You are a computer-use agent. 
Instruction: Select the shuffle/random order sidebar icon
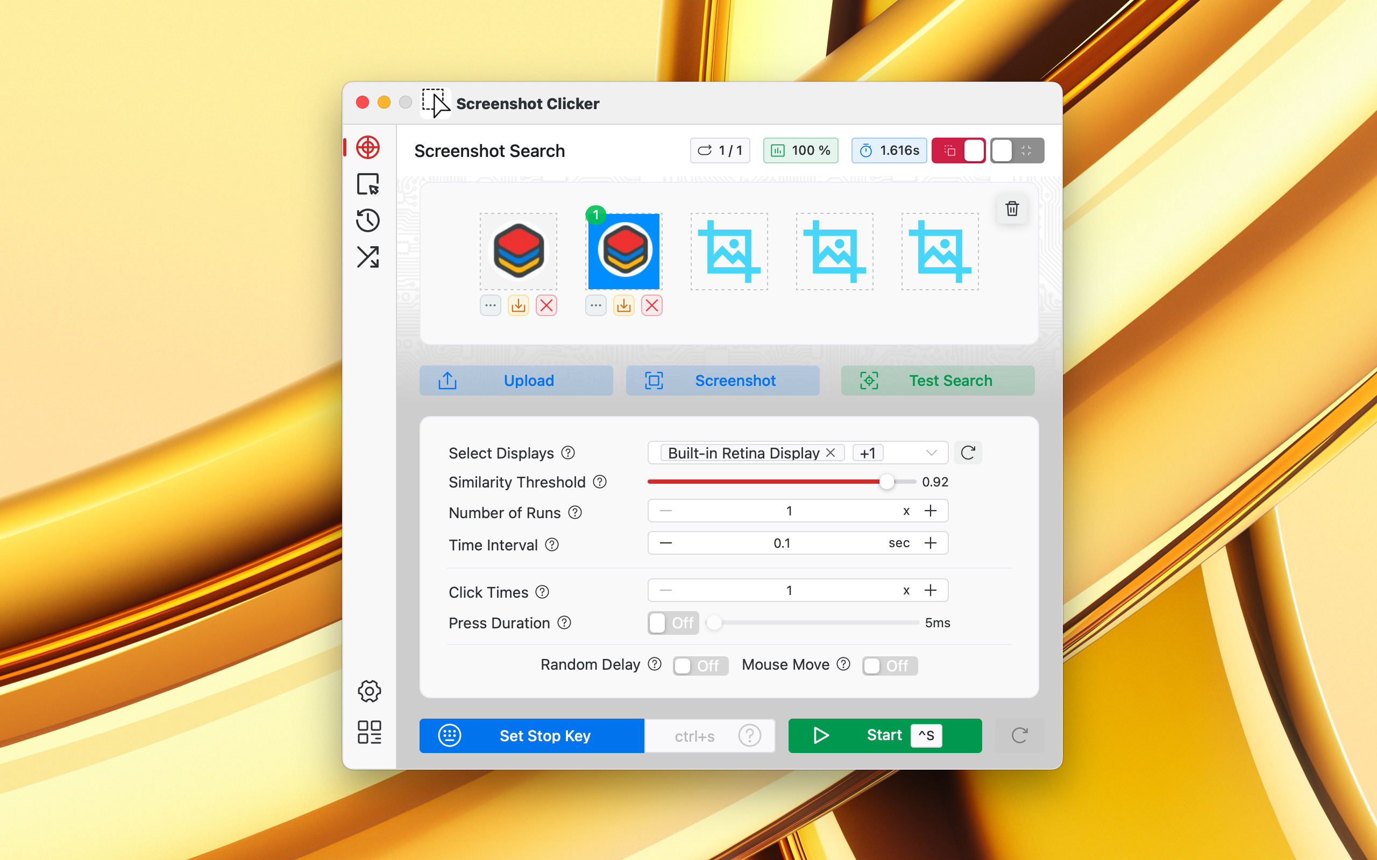click(368, 257)
